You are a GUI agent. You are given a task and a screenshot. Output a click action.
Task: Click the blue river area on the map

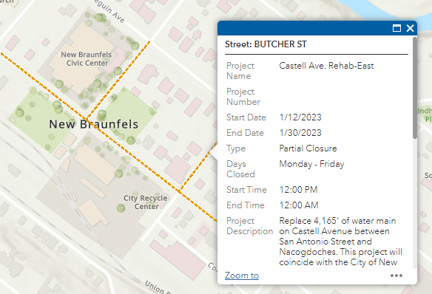click(385, 7)
